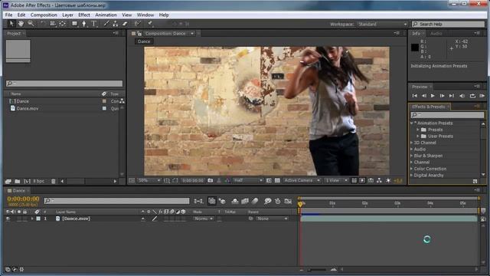
Task: Select the Unified Camera tool
Action: point(52,24)
